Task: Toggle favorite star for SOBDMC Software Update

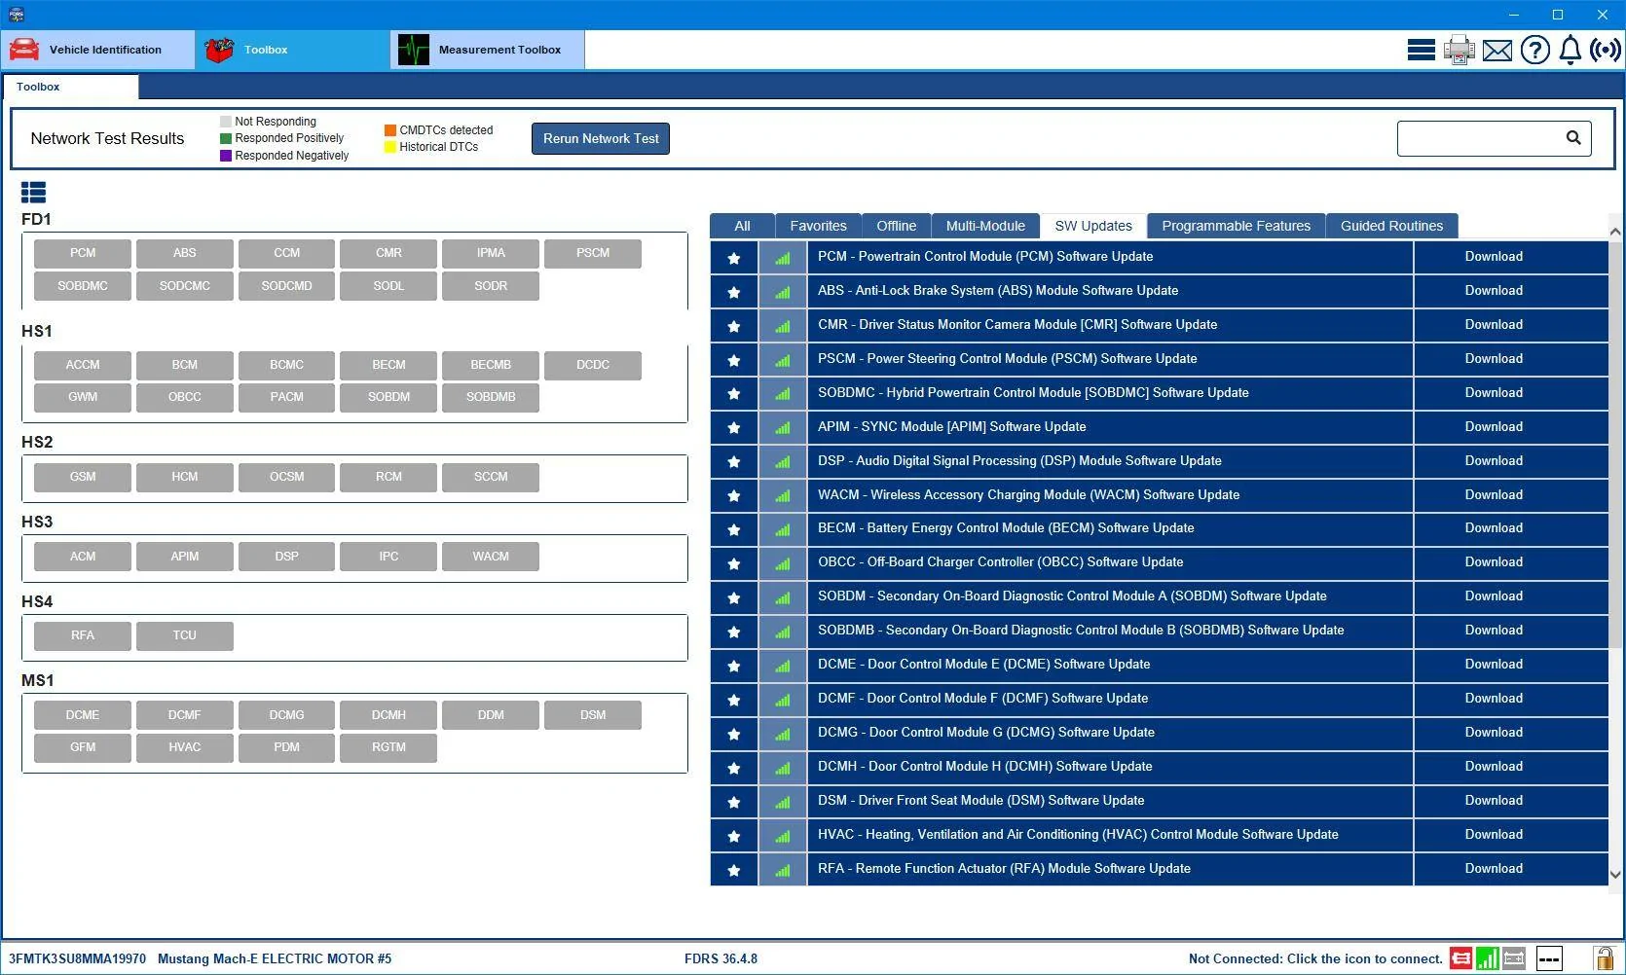Action: click(x=734, y=394)
